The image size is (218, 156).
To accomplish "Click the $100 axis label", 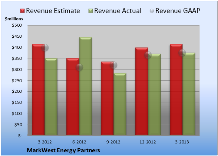I will click(17, 113).
